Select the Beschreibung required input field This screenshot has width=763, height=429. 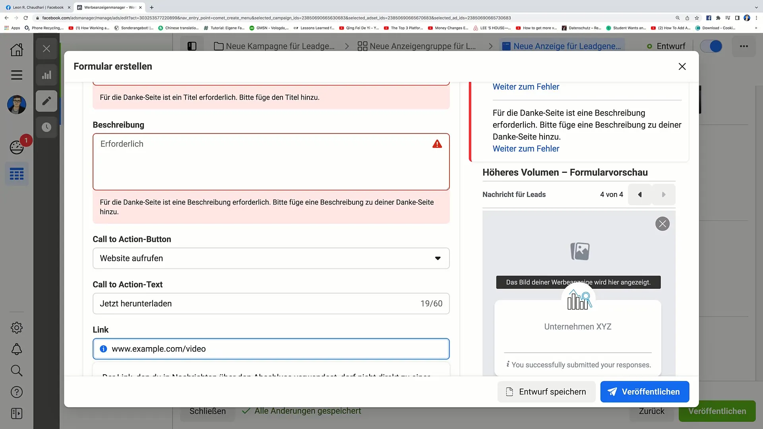point(271,161)
